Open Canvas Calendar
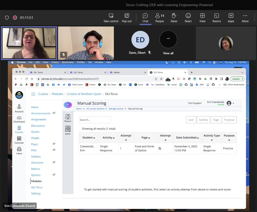 [19, 140]
